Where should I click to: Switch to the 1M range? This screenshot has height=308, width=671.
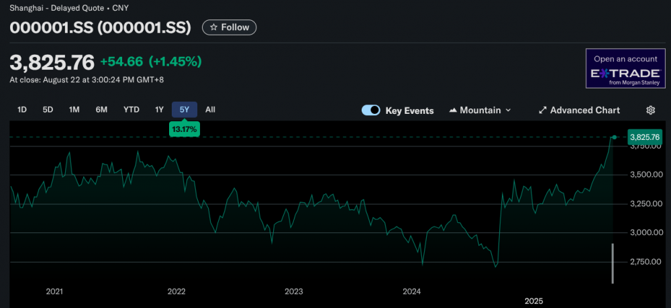coord(74,110)
